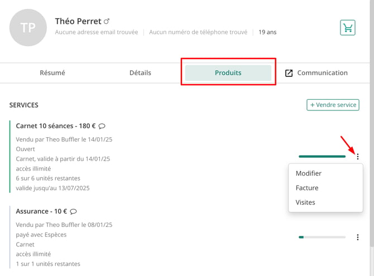
Task: Click the external link icon beside Communication
Action: click(289, 73)
